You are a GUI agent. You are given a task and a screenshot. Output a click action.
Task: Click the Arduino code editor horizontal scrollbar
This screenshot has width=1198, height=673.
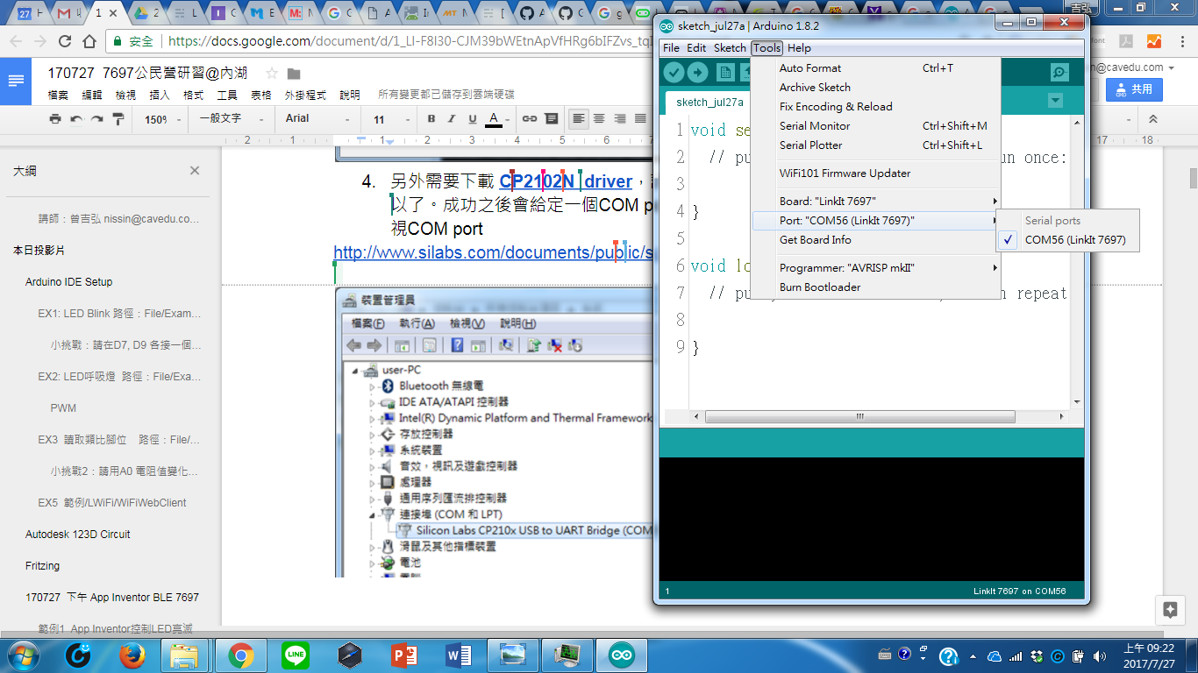[x=860, y=416]
